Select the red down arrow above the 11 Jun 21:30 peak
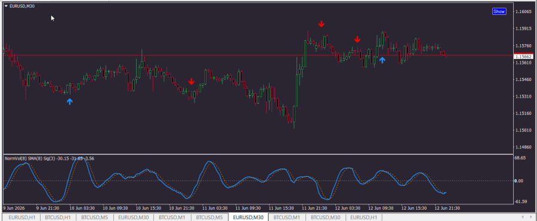The height and width of the screenshot is (221, 537). (x=321, y=24)
